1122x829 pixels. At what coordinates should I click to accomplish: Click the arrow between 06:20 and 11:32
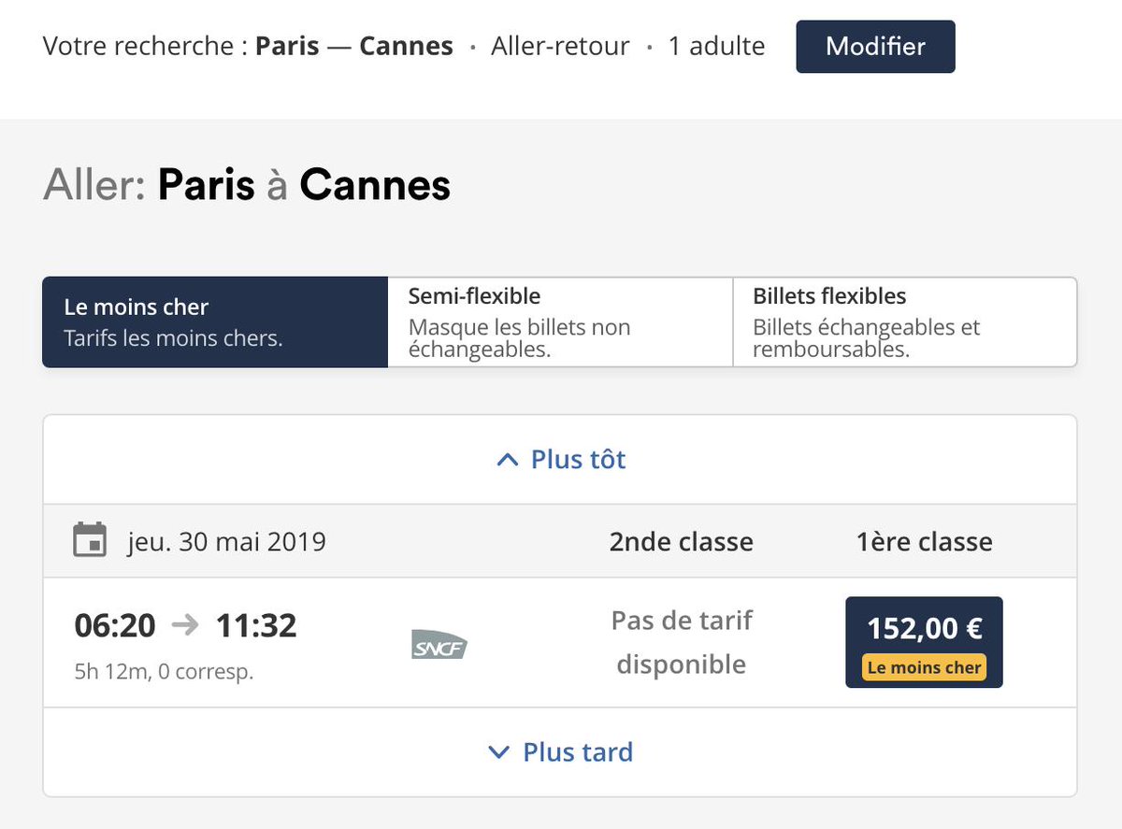186,625
